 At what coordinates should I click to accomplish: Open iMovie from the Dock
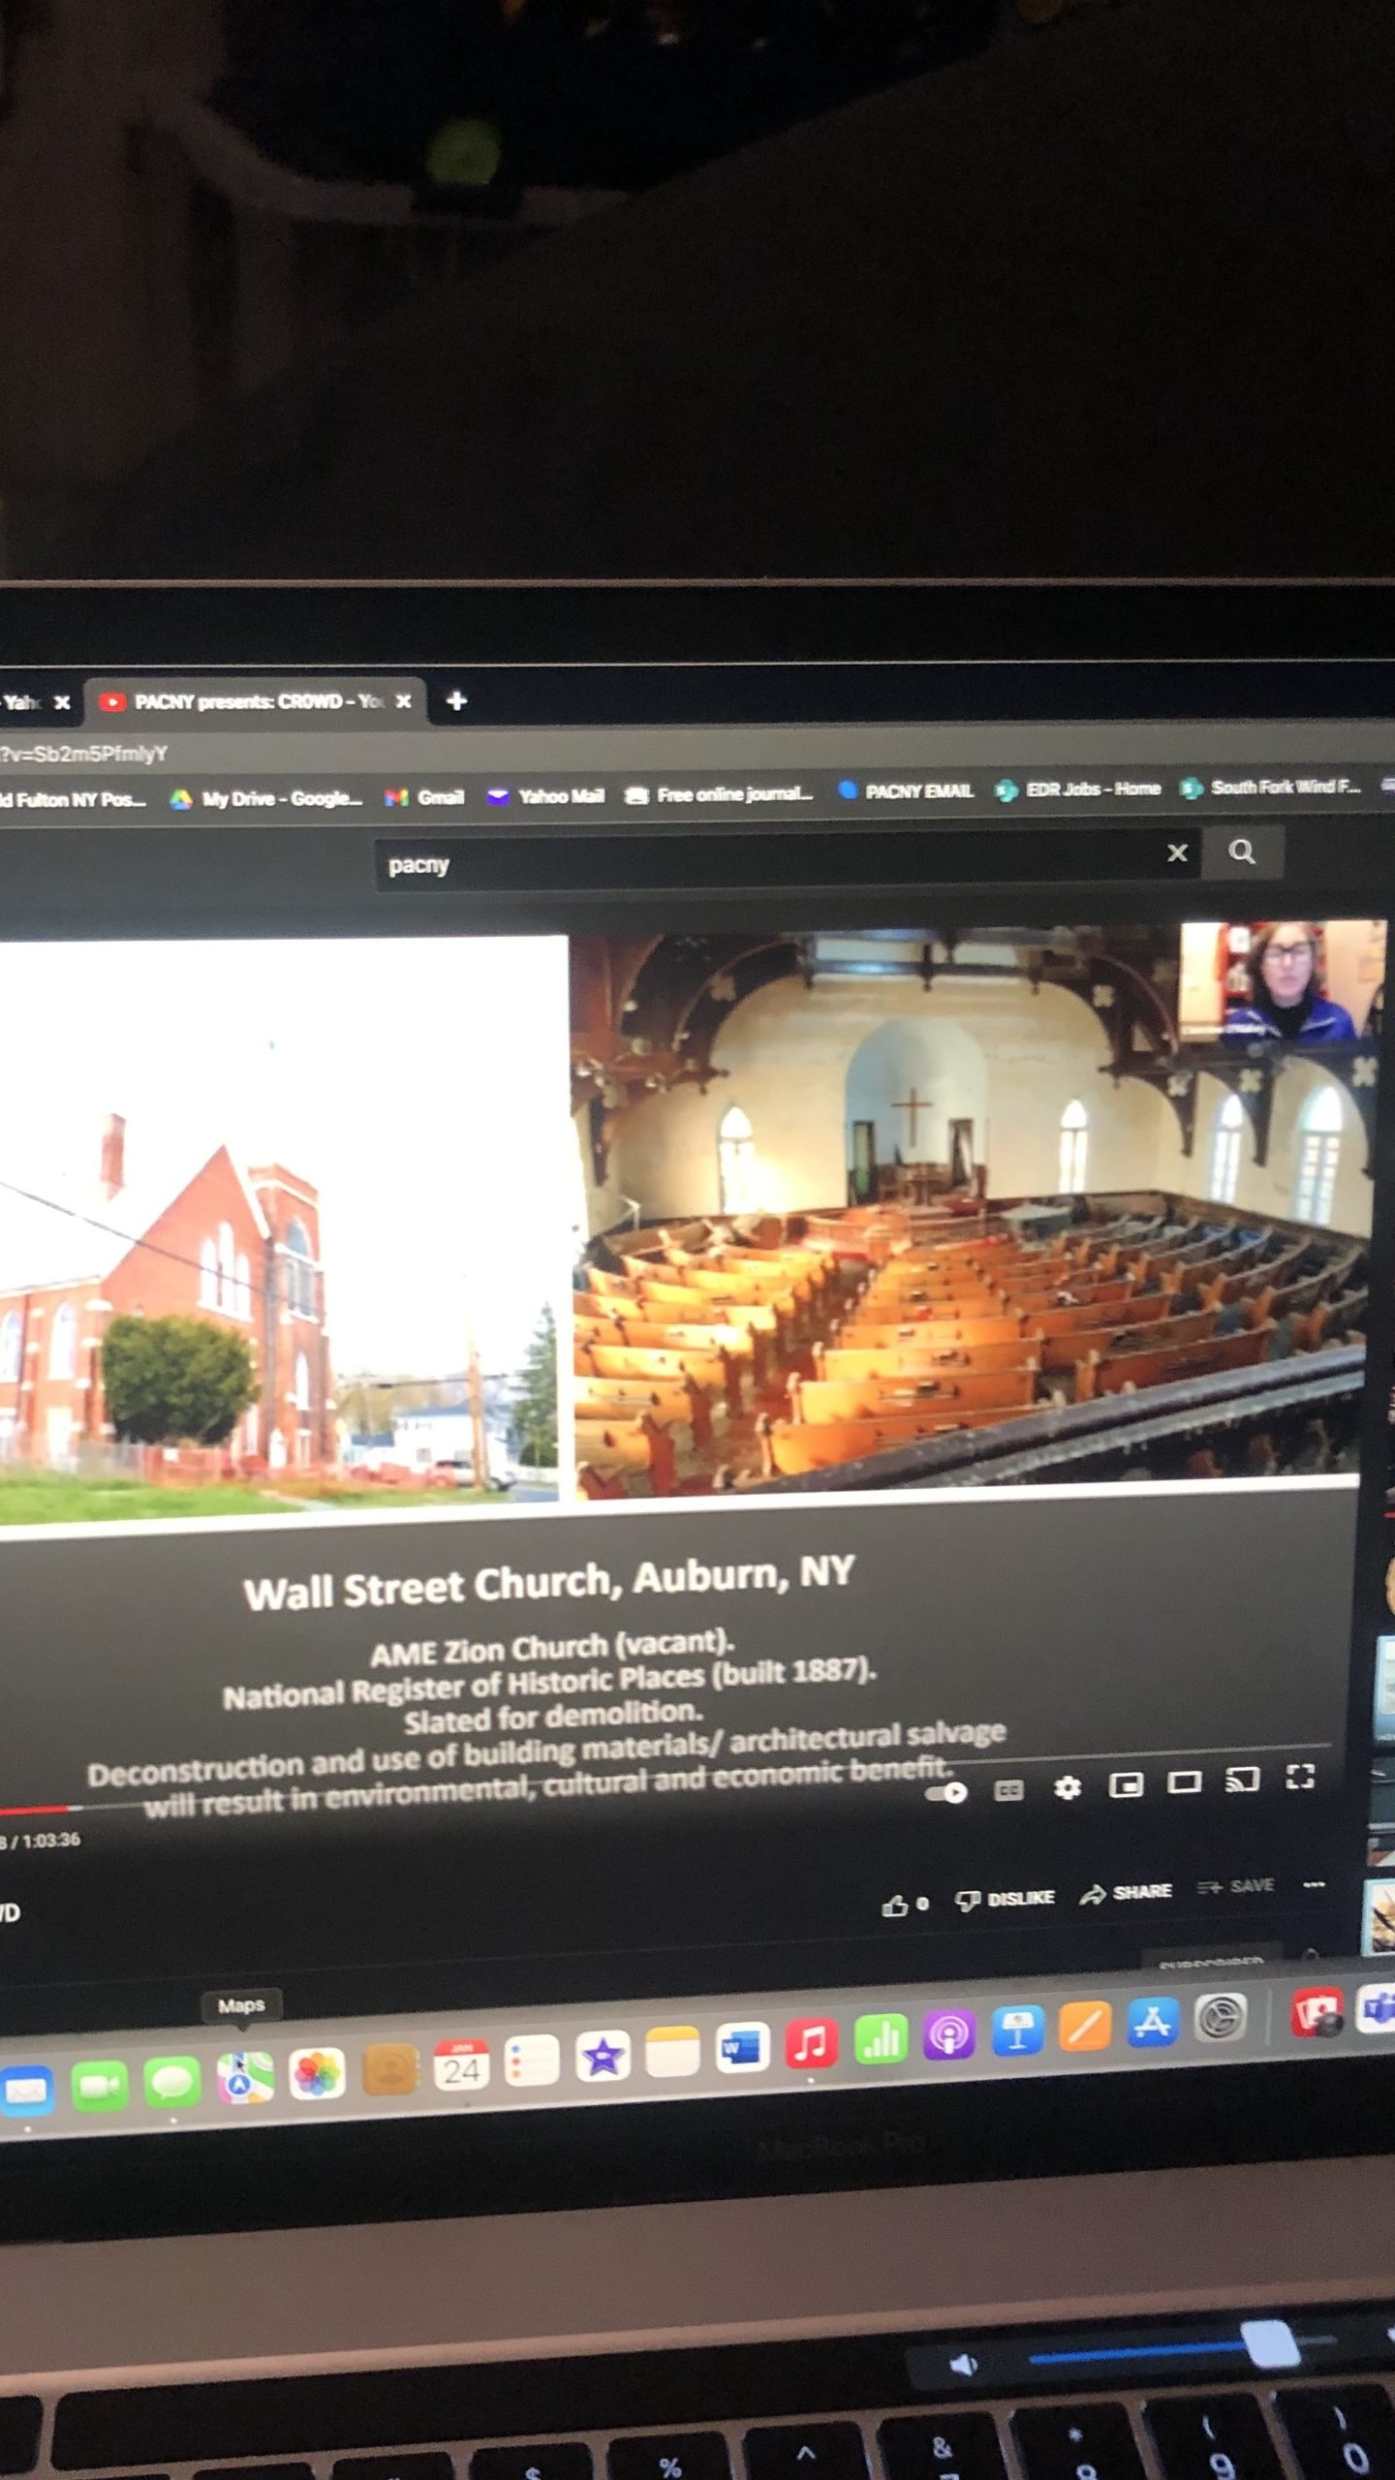pos(603,2058)
